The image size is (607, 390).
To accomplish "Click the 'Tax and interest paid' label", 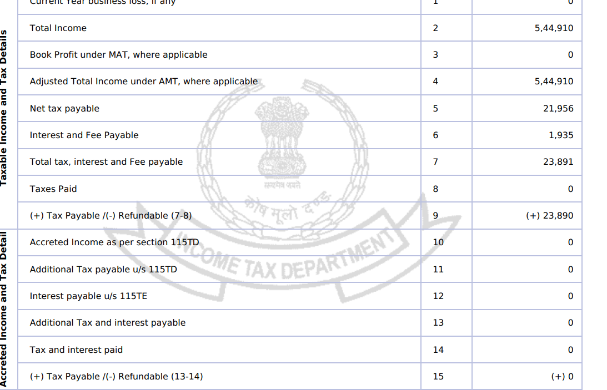I will pyautogui.click(x=76, y=350).
